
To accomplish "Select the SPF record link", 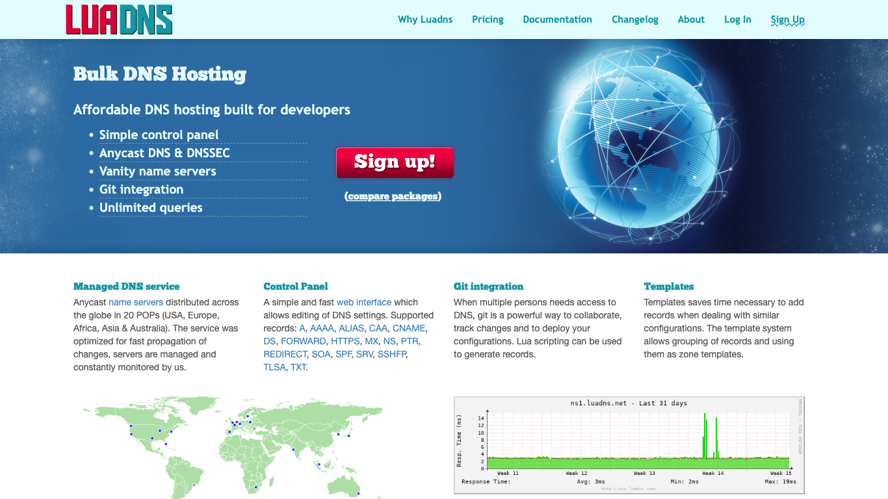I will (343, 354).
